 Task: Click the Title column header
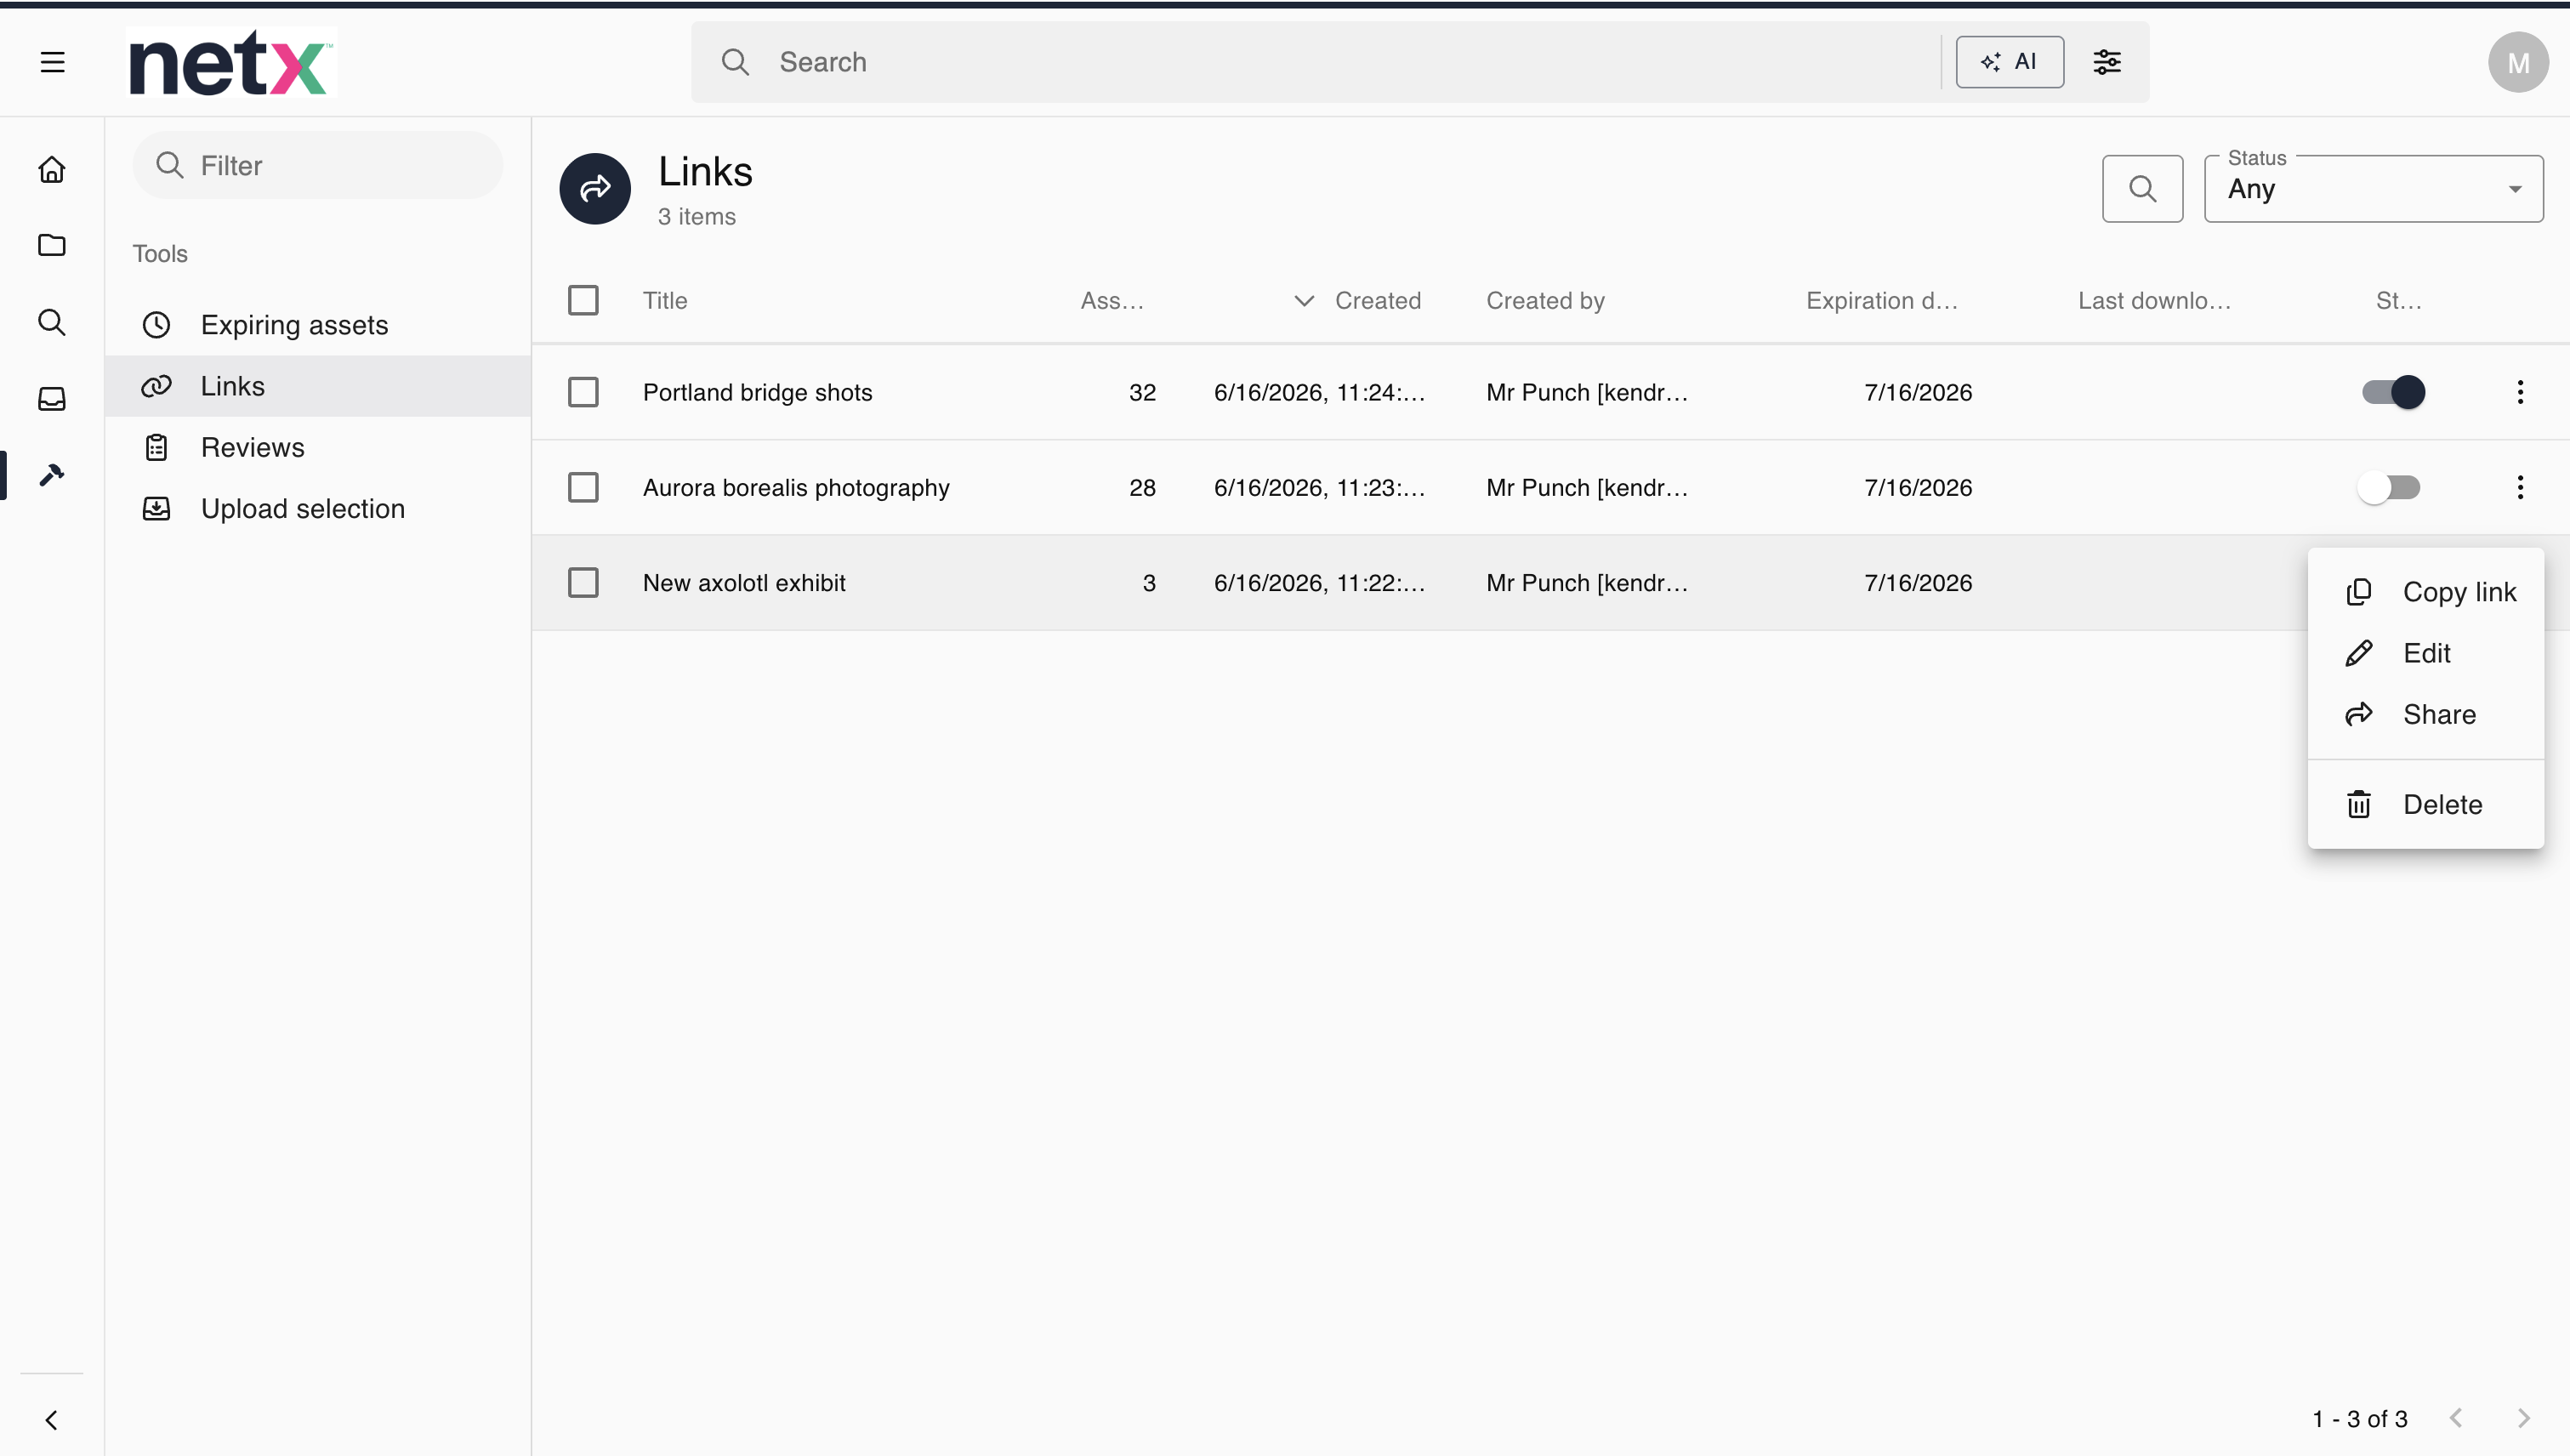665,300
